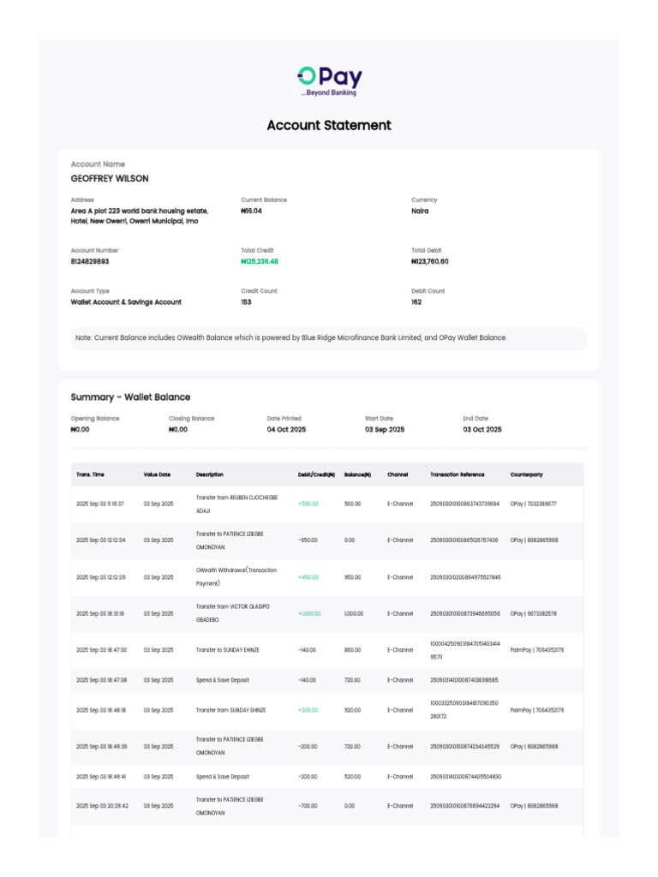
Task: Click reference 250903140300874405504830
Action: 465,777
